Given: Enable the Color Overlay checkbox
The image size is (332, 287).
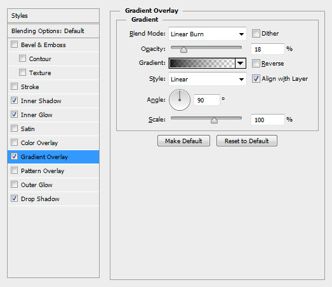Looking at the screenshot, I should pos(14,143).
